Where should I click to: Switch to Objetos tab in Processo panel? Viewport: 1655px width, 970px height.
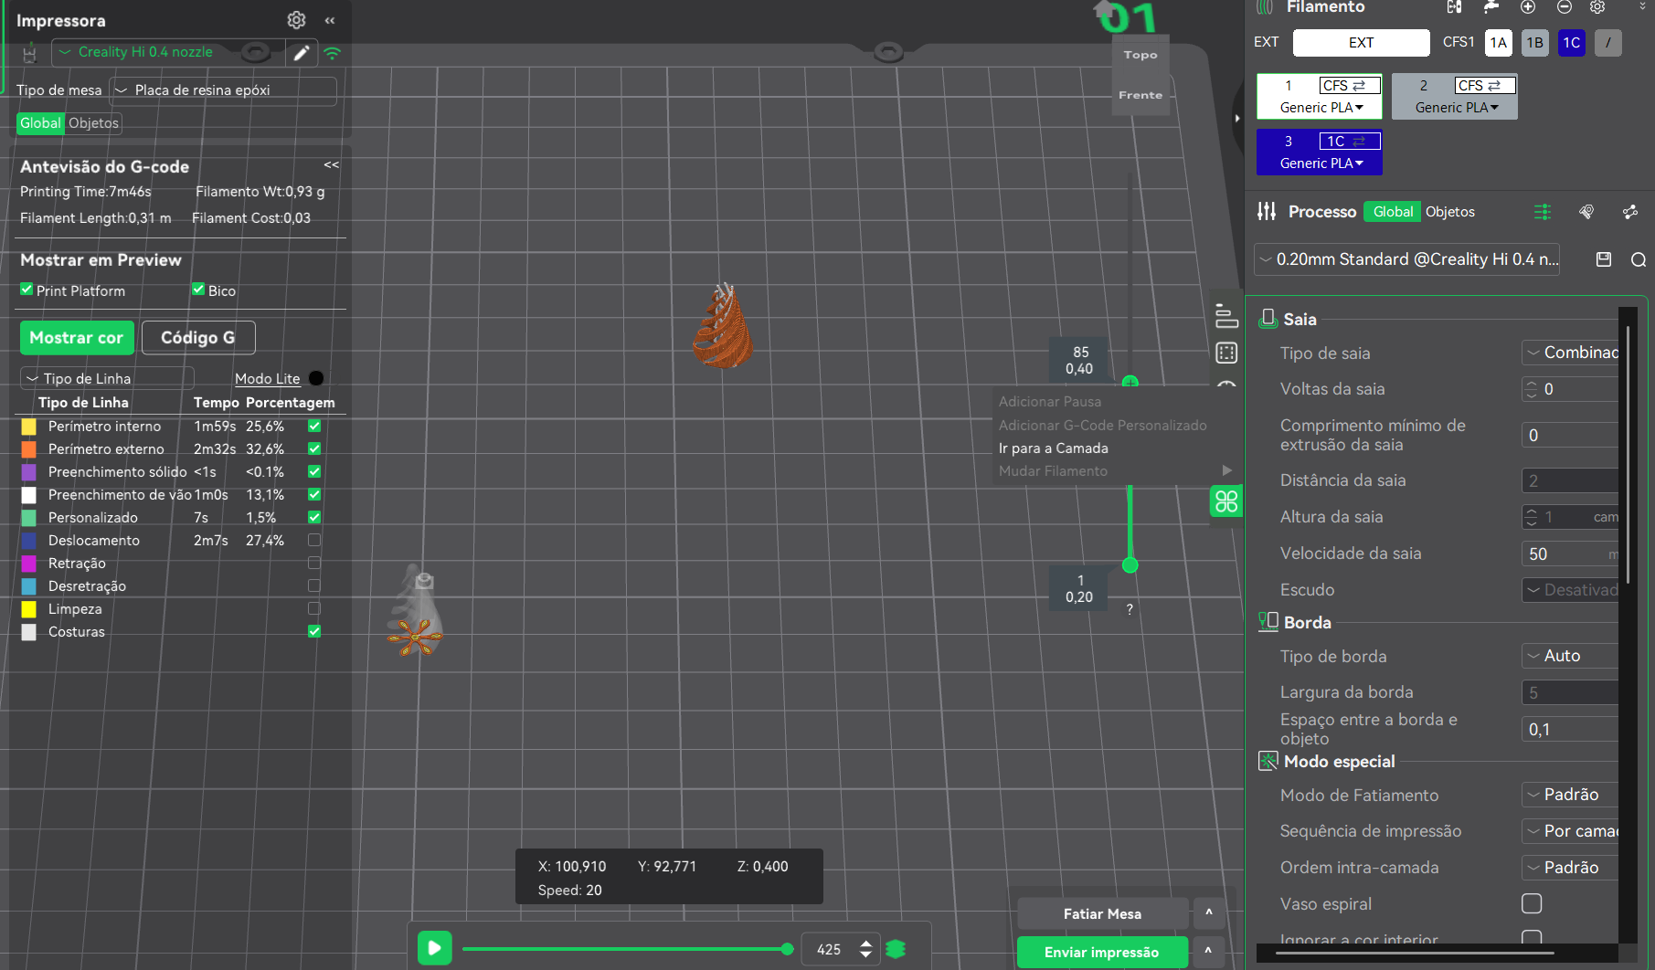point(1449,212)
